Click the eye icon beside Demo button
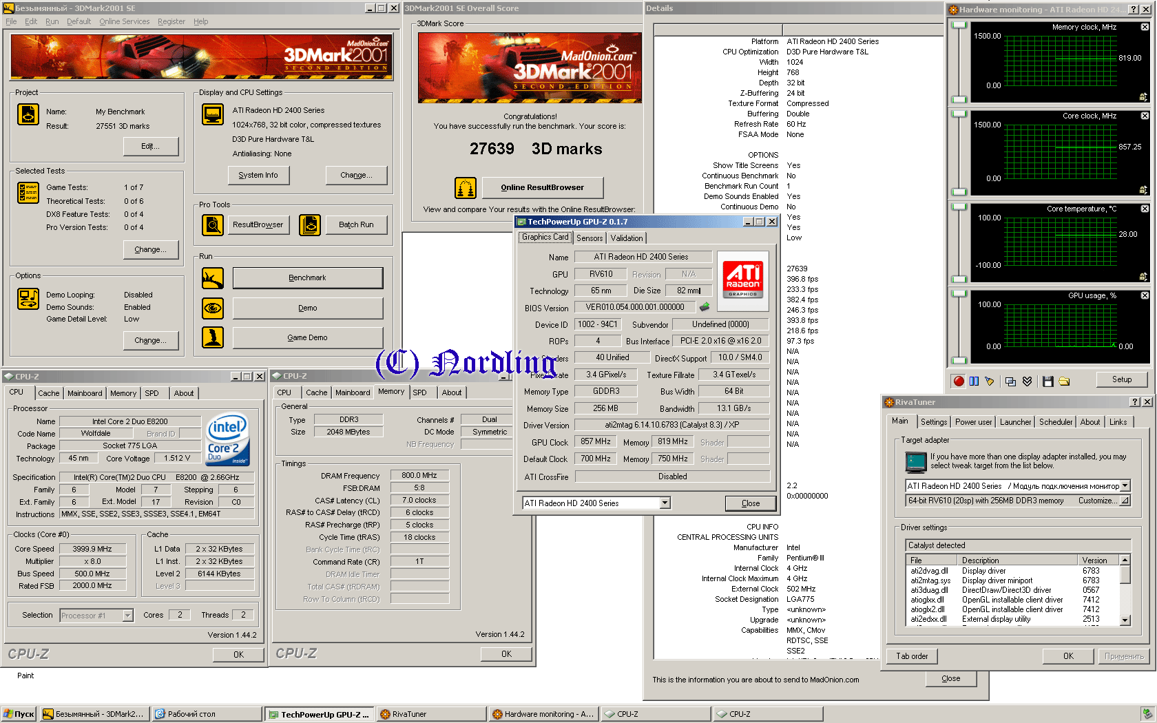The height and width of the screenshot is (723, 1157). [x=213, y=308]
